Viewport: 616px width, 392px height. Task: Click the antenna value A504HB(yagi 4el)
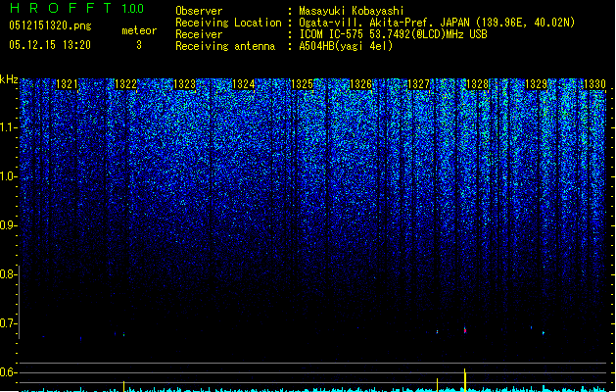(346, 46)
